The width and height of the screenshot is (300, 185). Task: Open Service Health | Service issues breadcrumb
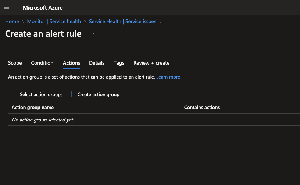coord(122,21)
